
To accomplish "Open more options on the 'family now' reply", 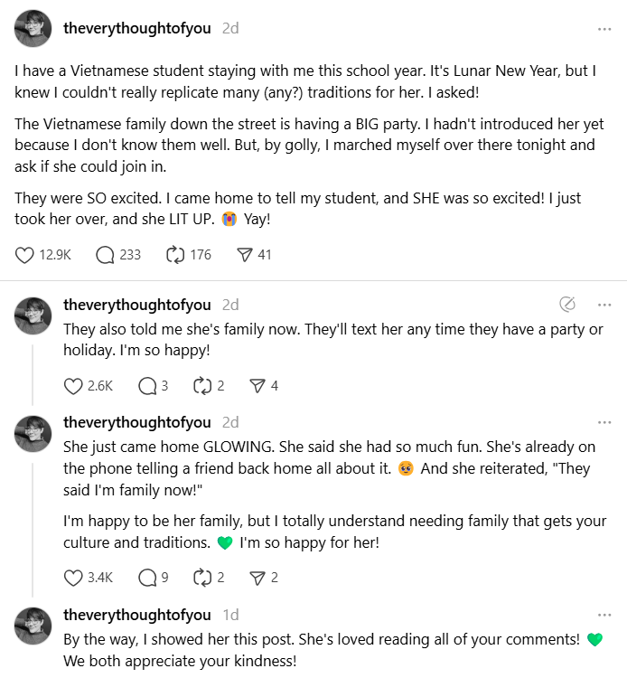I will coord(604,304).
